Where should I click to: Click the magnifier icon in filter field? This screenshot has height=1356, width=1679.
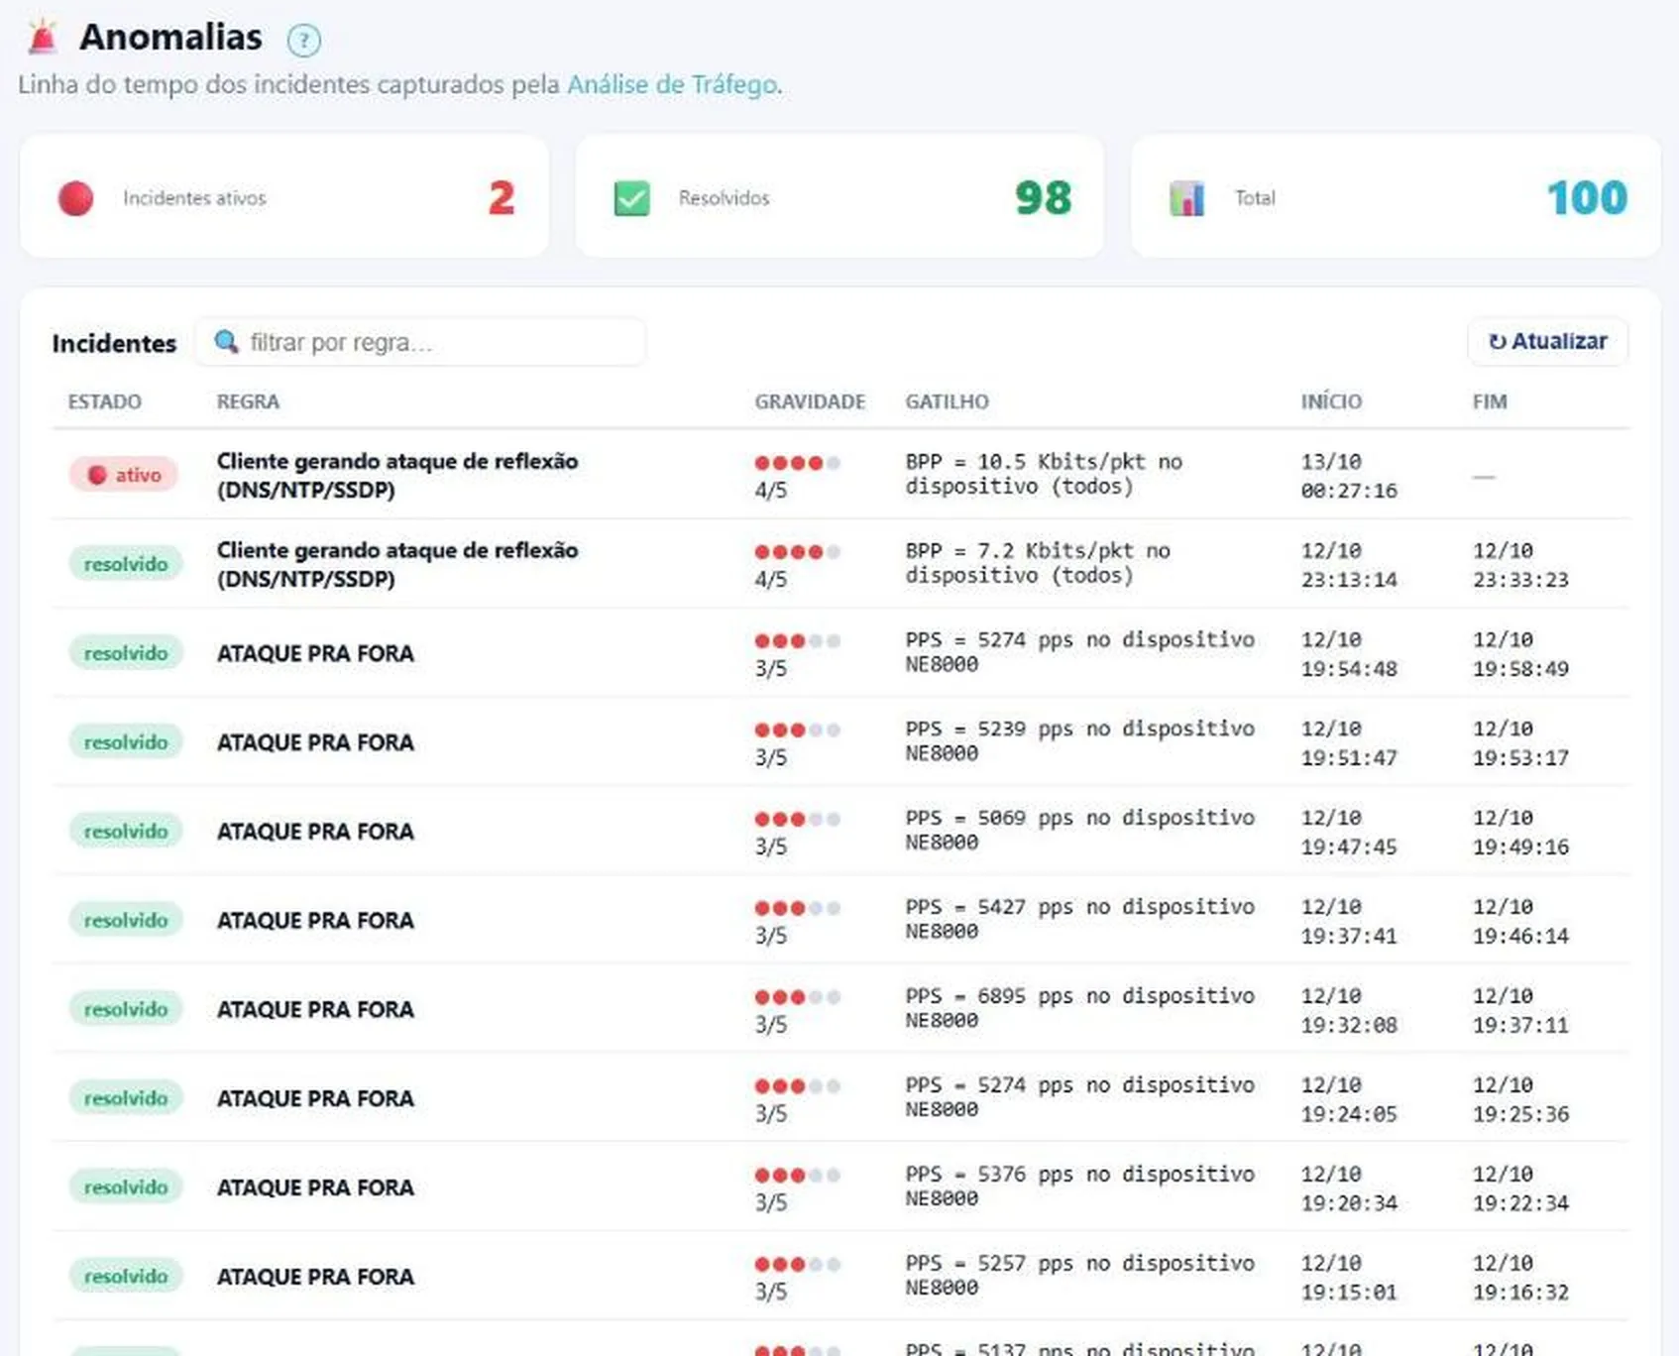[226, 342]
